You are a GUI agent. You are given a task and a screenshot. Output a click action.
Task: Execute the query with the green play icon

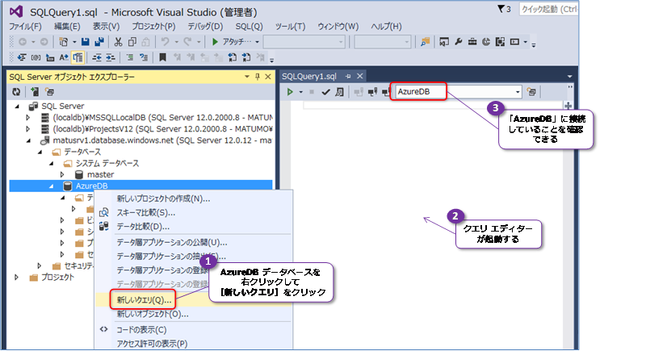point(290,92)
